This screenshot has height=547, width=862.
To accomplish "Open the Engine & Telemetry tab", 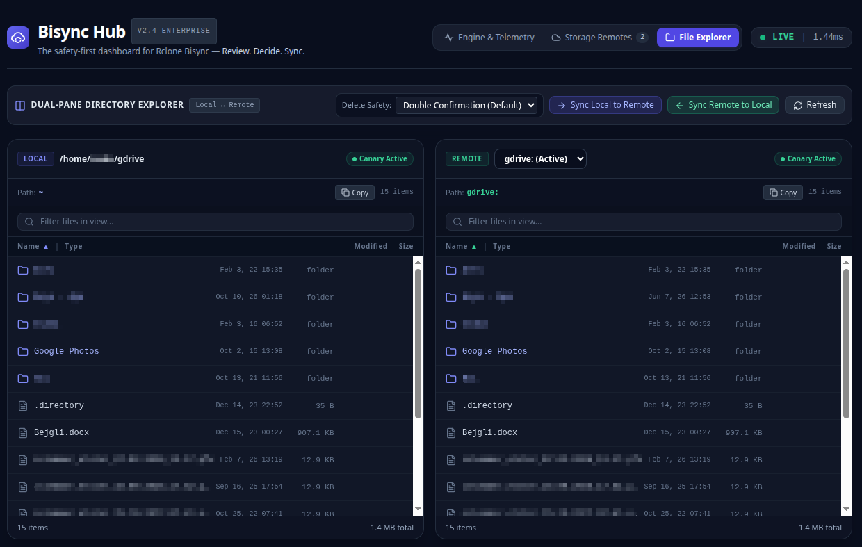I will click(489, 38).
